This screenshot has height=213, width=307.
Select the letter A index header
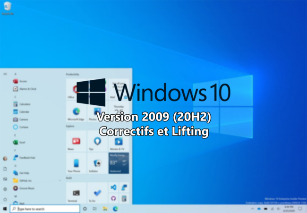(x=15, y=74)
